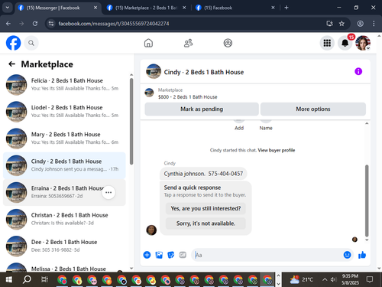Click Cindy's avatar beside the message
This screenshot has height=287, width=382.
151,230
